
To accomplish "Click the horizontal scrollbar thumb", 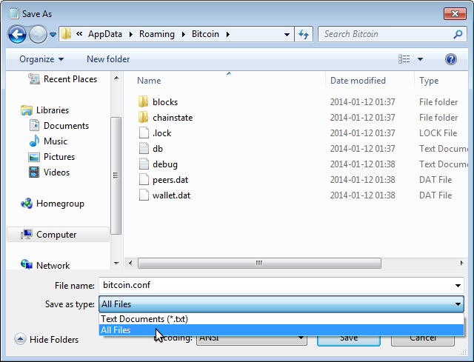I will 259,263.
